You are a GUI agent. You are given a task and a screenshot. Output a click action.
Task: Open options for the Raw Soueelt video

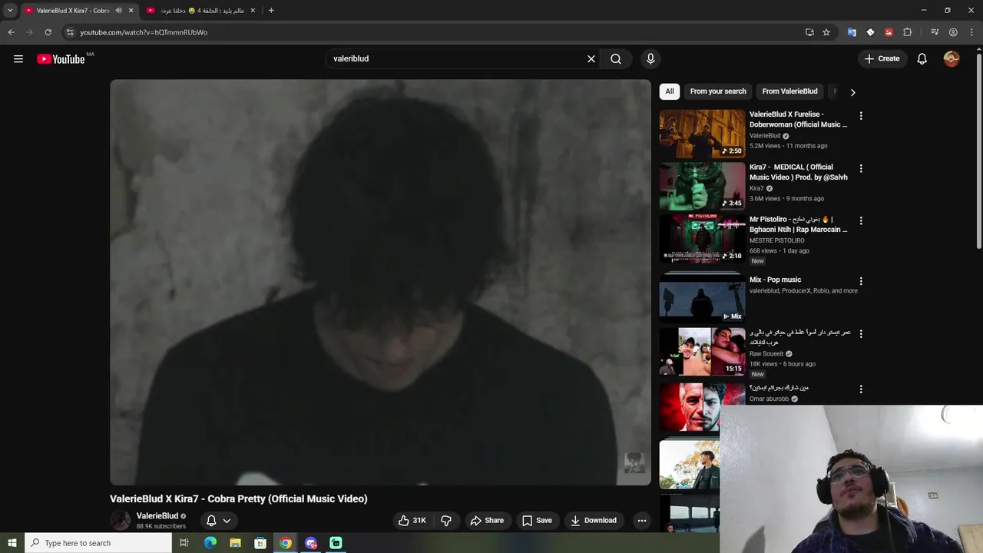pyautogui.click(x=861, y=334)
